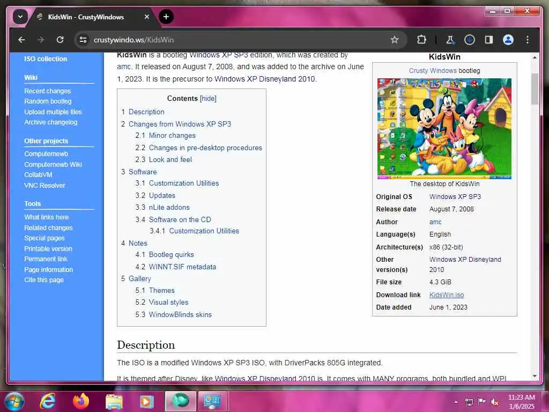Click the page vertical scrollbar thumb
Image resolution: width=549 pixels, height=412 pixels.
tap(535, 89)
